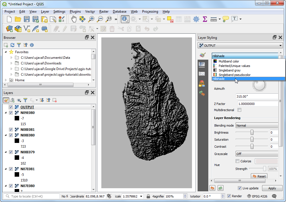Click the Zoom In magnifier tool
286x202 pixels.
click(91, 19)
